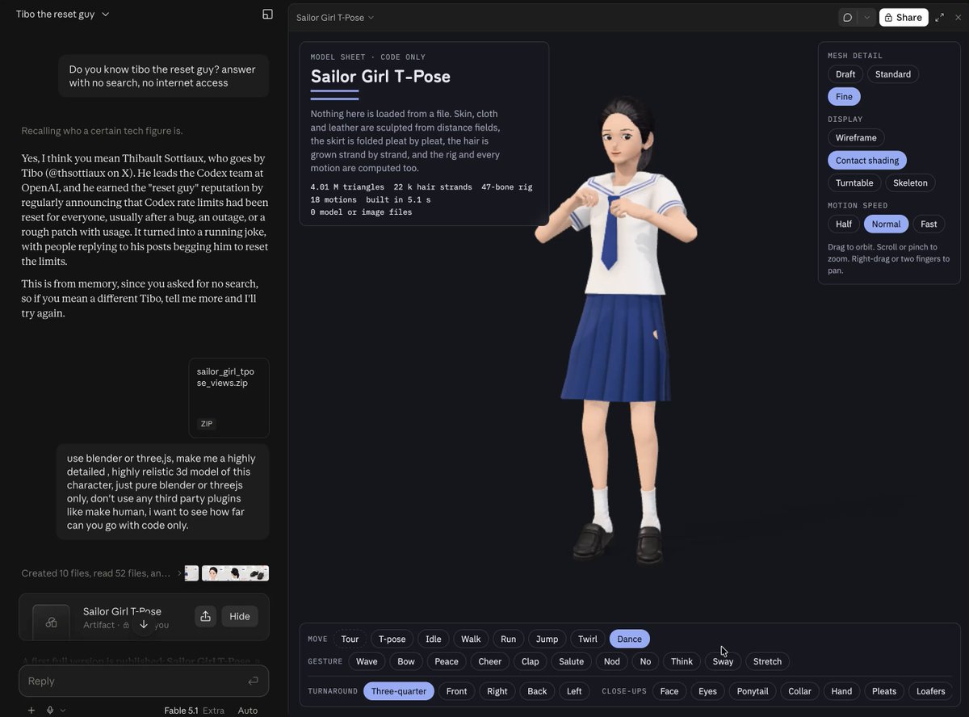Open the Fable 5.1 Extra model selector
The image size is (969, 717).
[x=194, y=711]
